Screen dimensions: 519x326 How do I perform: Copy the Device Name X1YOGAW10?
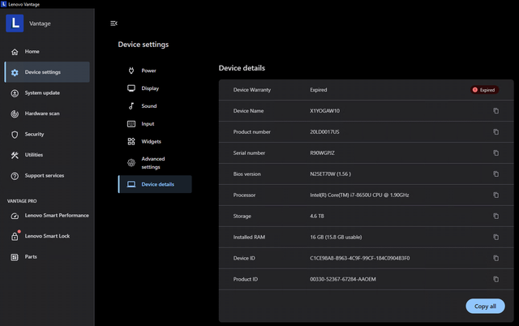pos(495,111)
